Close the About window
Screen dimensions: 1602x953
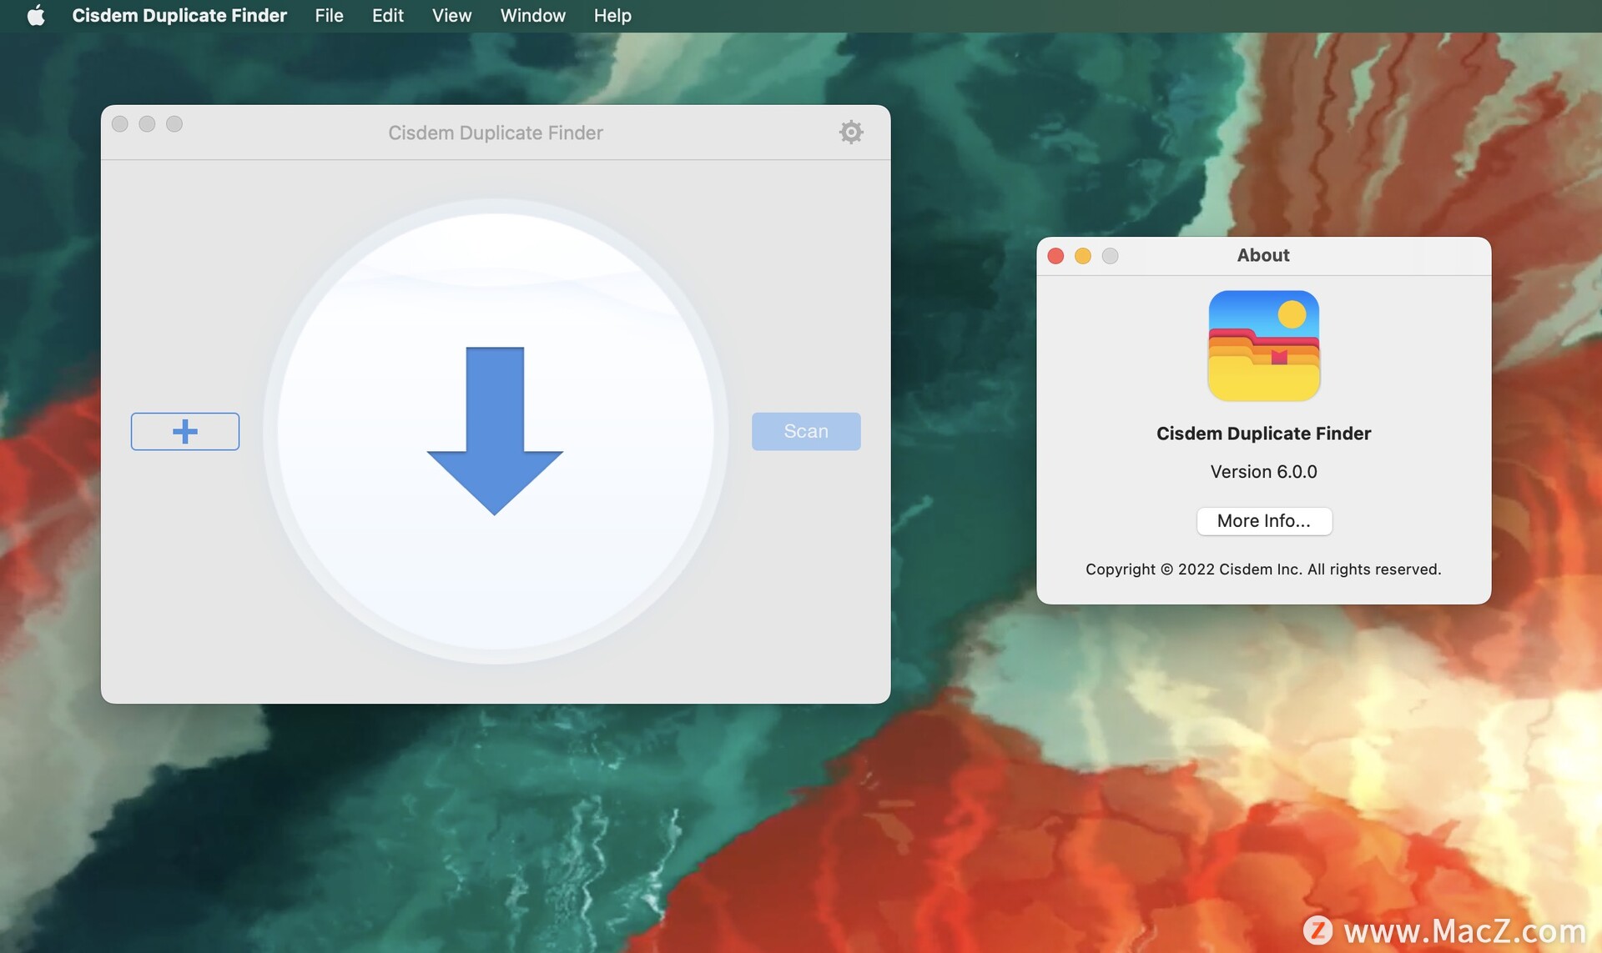[1055, 256]
